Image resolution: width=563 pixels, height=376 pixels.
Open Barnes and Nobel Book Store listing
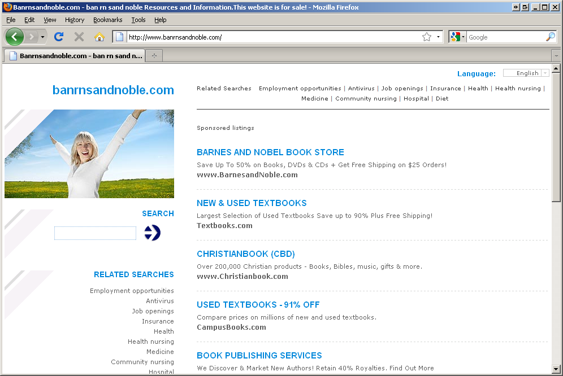(270, 152)
